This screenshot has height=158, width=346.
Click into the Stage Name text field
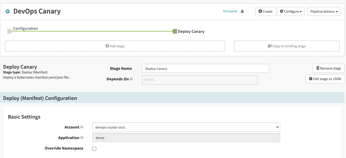pyautogui.click(x=205, y=69)
